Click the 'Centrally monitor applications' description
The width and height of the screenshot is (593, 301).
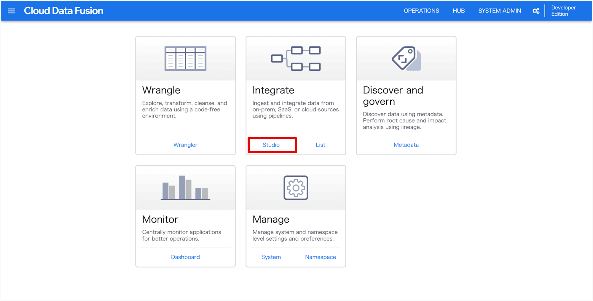coord(181,235)
